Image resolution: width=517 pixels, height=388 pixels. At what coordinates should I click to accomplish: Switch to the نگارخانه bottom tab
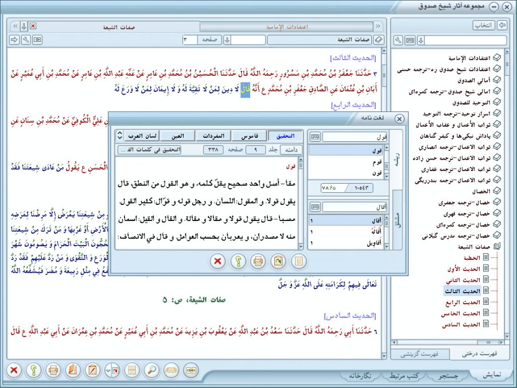pos(360,375)
